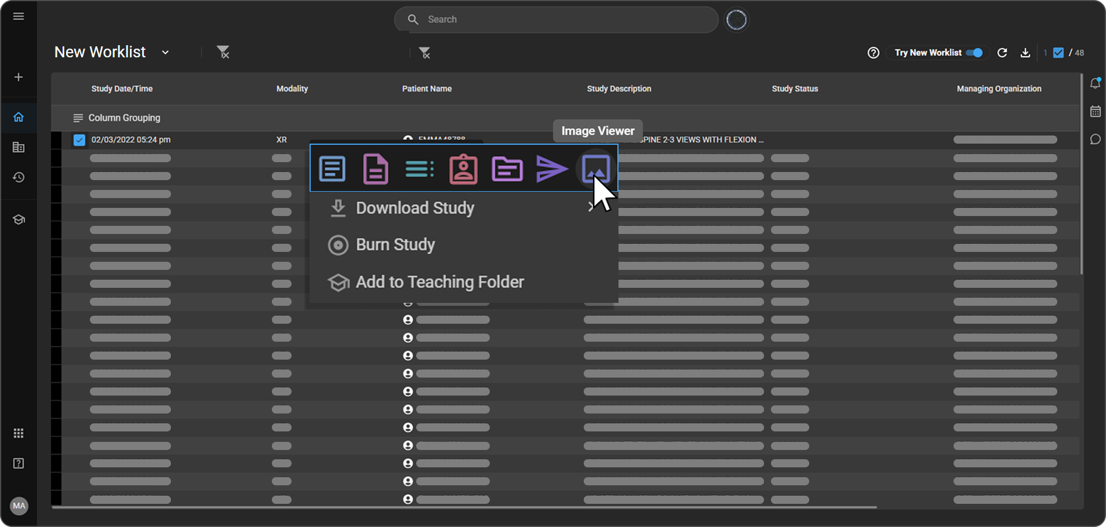
Task: Click the blue report notes icon
Action: click(332, 169)
